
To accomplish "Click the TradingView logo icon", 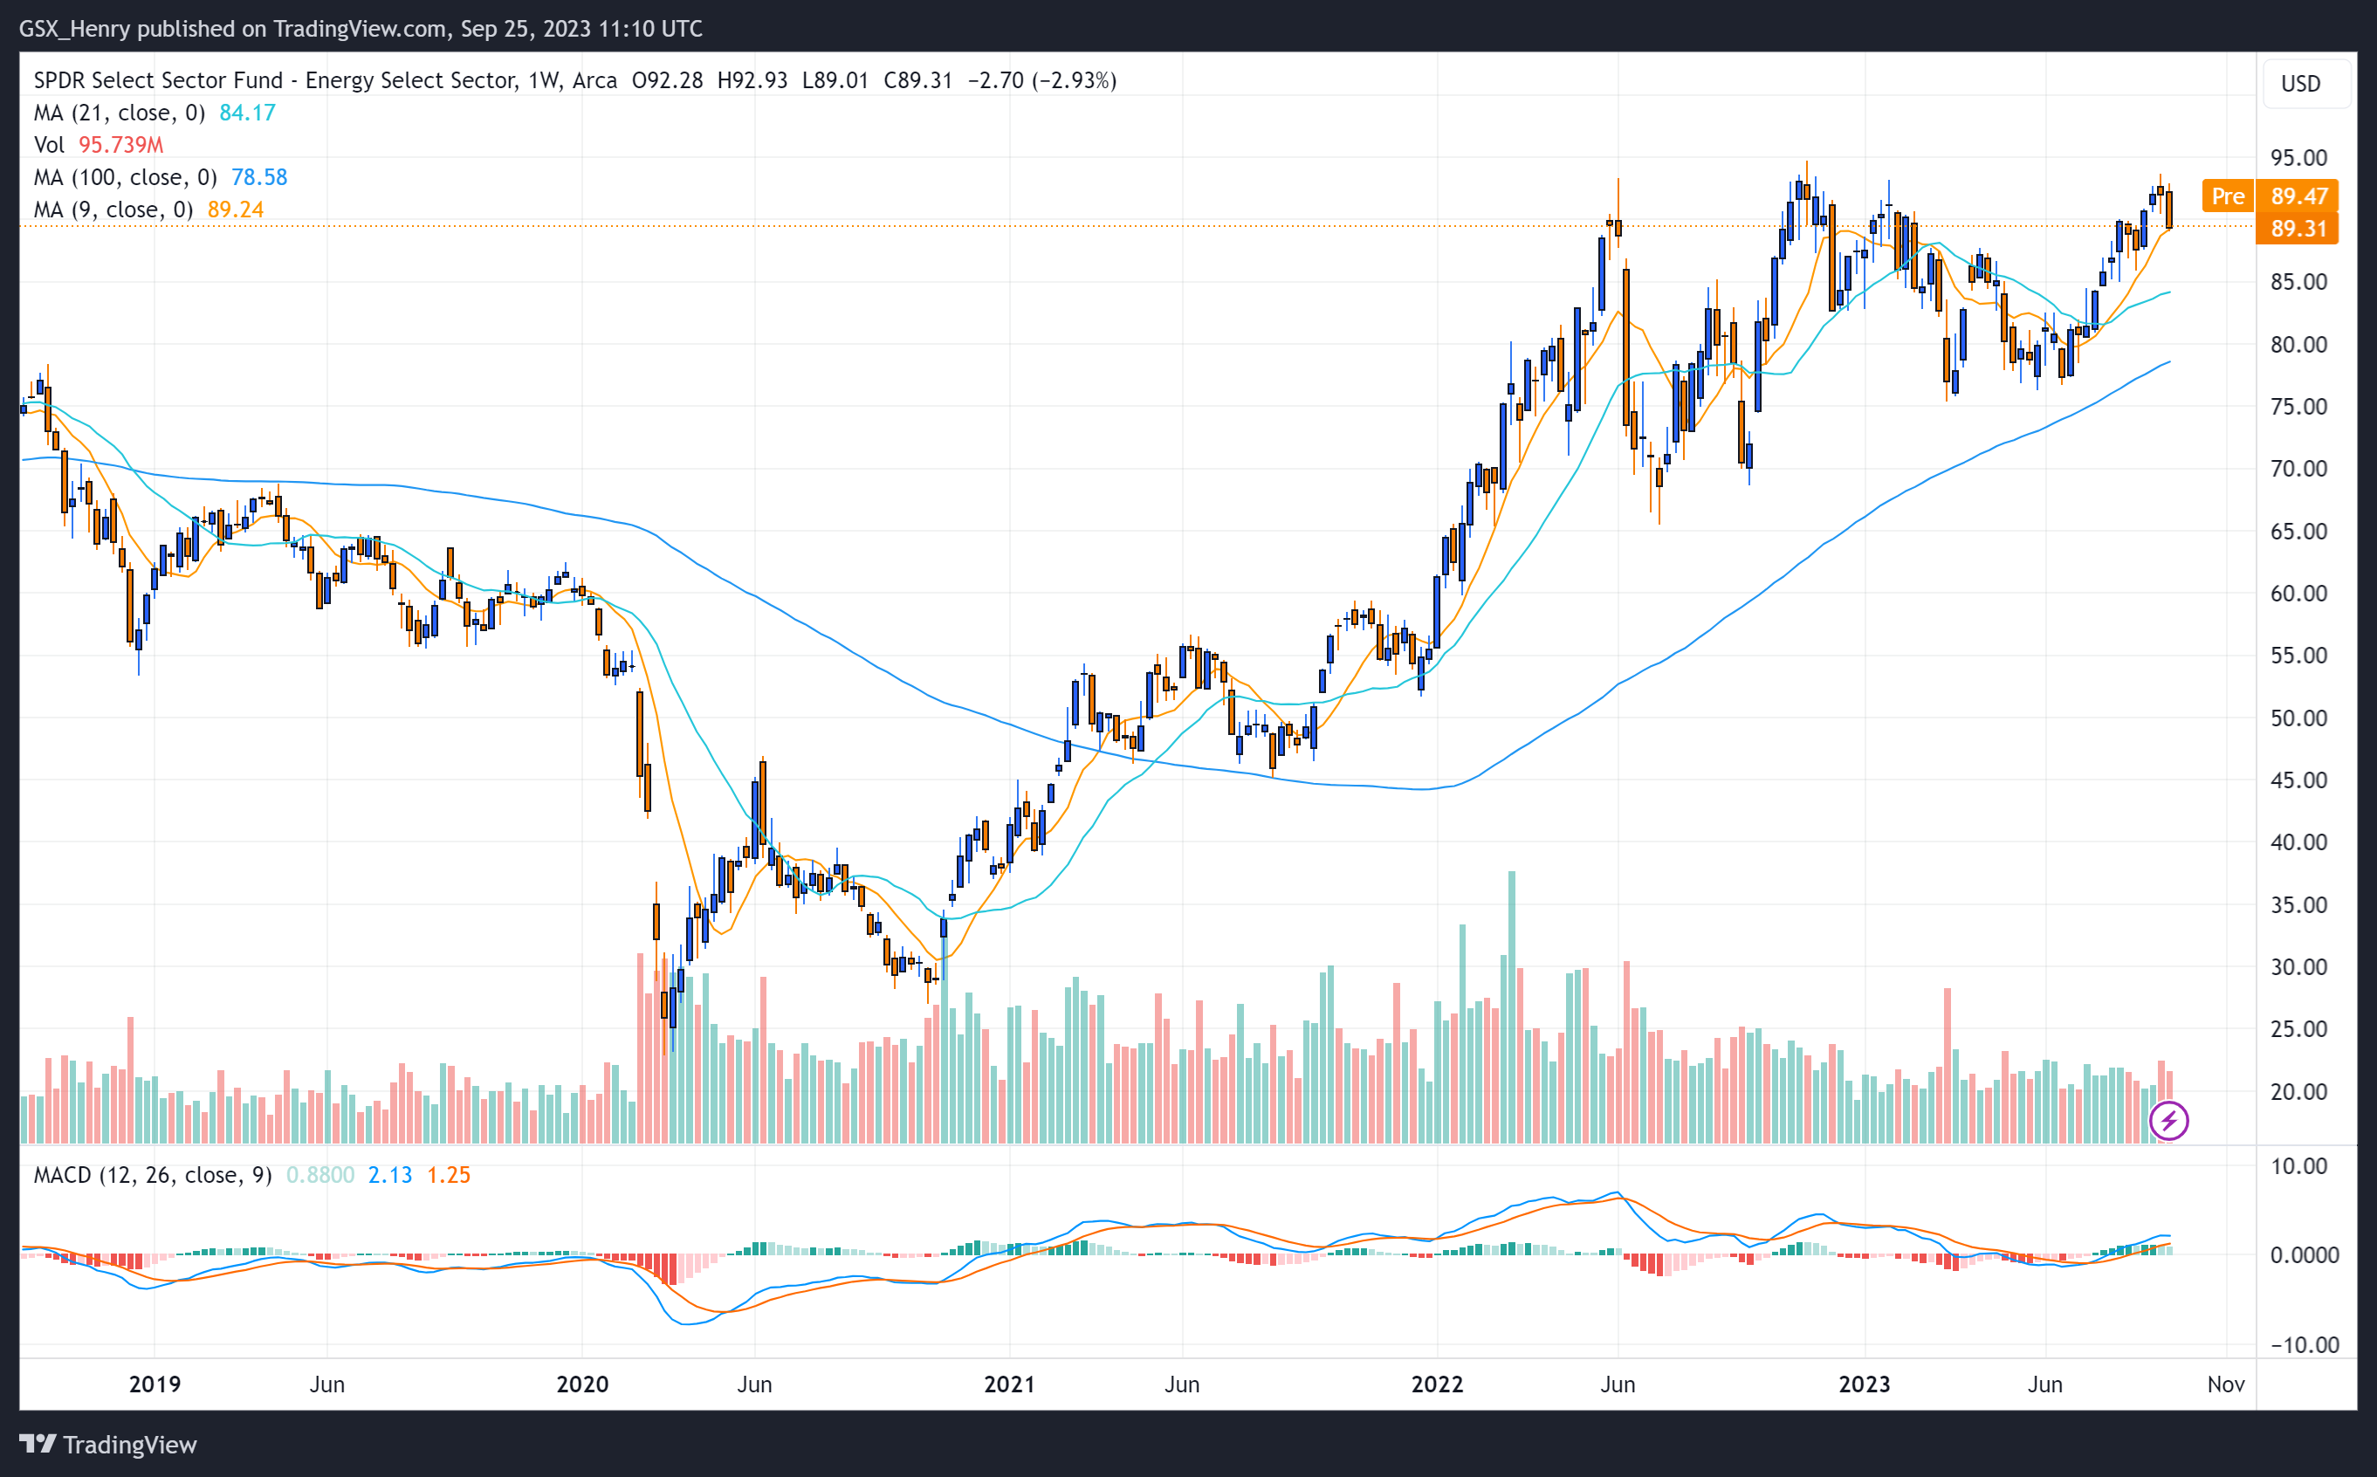I will (x=38, y=1443).
